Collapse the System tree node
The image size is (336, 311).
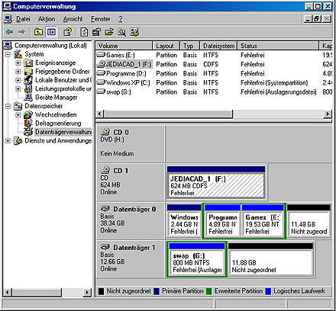tap(8, 54)
